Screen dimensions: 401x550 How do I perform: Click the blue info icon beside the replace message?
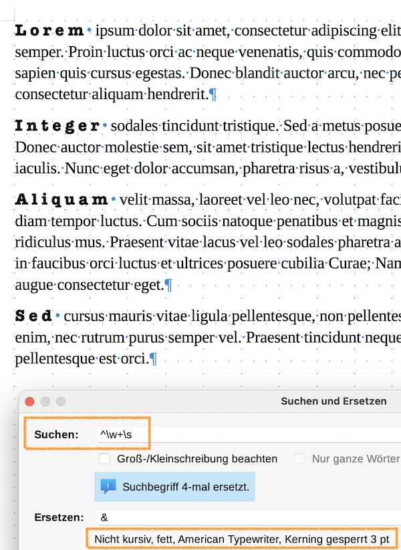(x=108, y=486)
